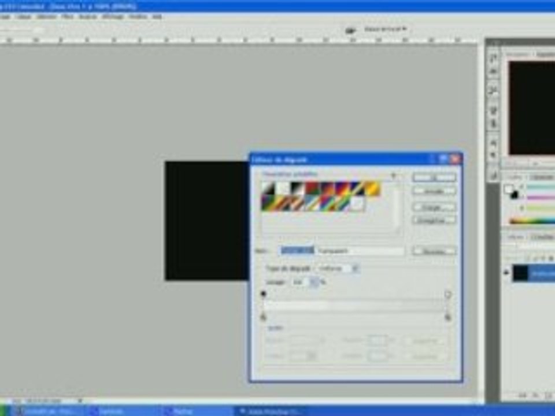Click the Enregistrer button
555x416 pixels.
[x=434, y=220]
